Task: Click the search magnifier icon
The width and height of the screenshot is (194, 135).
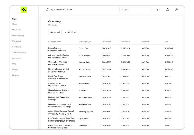Action: 122,10
